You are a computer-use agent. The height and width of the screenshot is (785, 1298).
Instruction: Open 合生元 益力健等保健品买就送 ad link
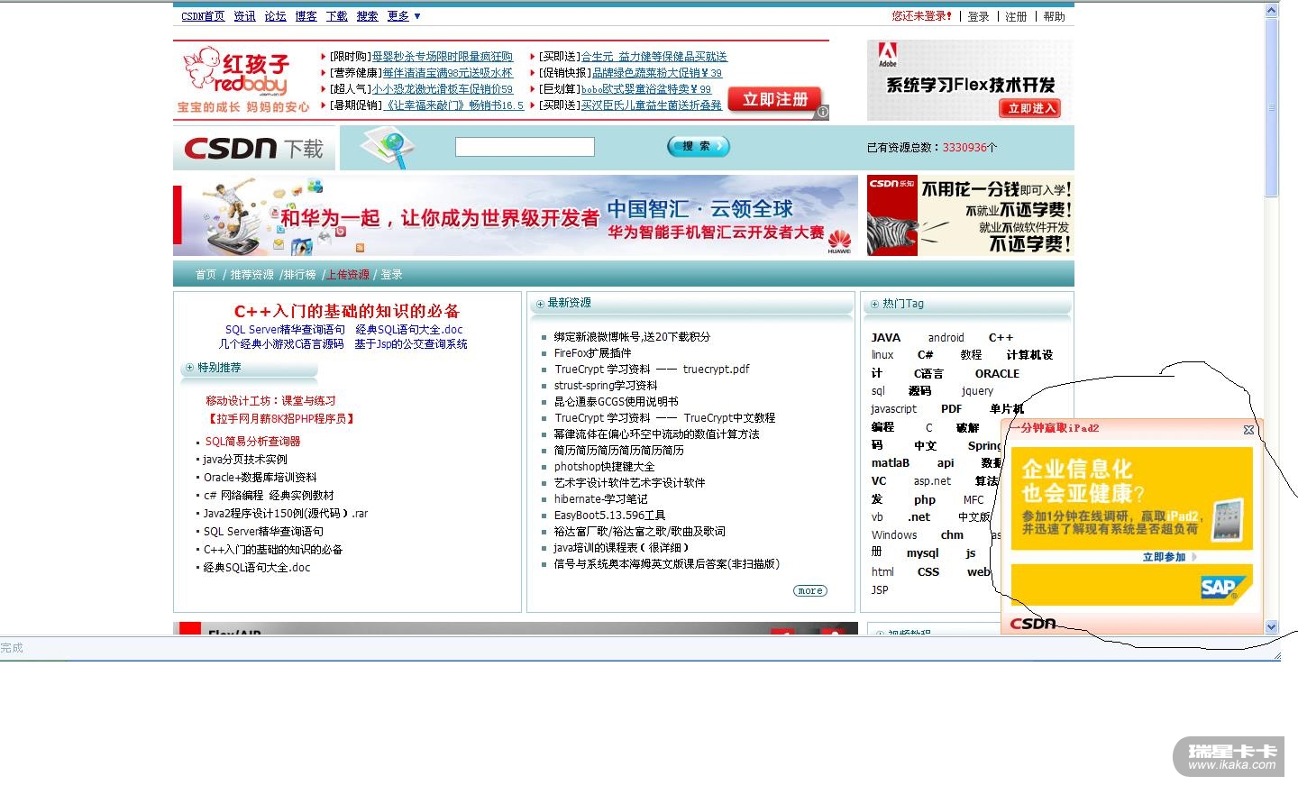click(x=654, y=57)
